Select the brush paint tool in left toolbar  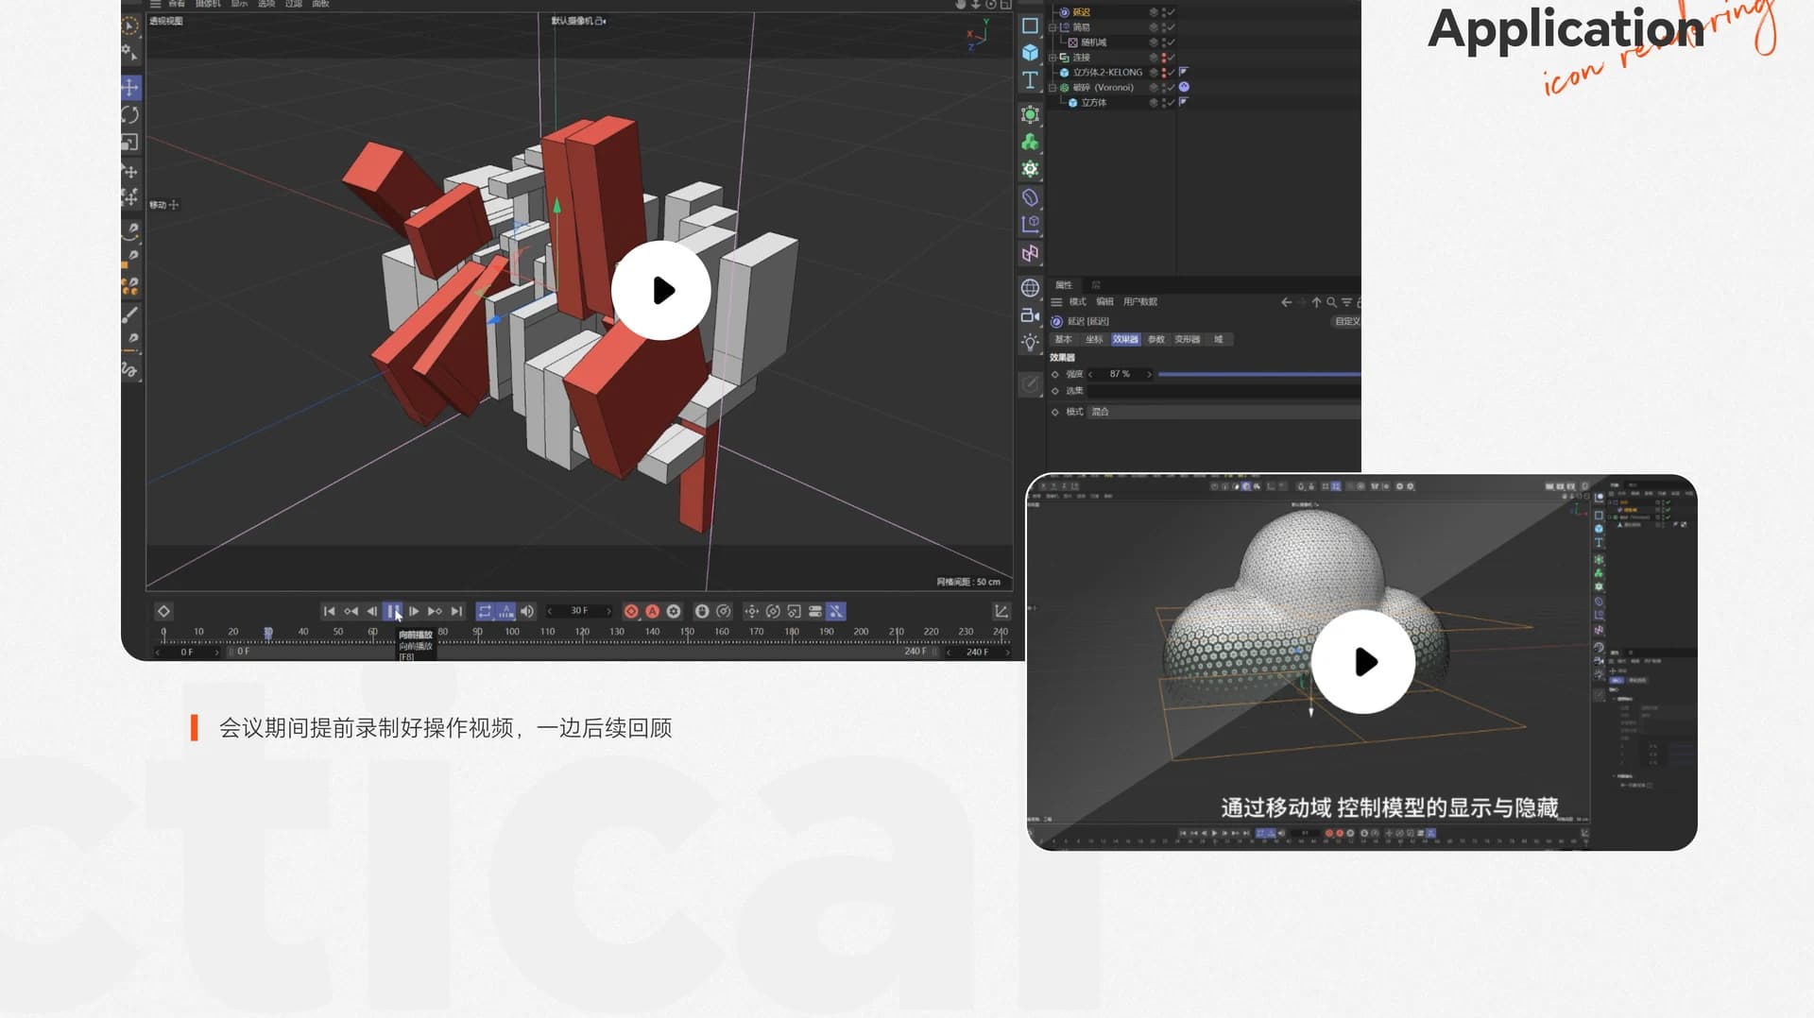tap(131, 314)
